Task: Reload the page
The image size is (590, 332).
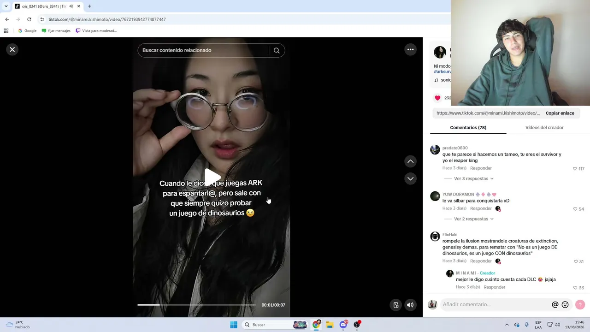Action: (x=29, y=19)
